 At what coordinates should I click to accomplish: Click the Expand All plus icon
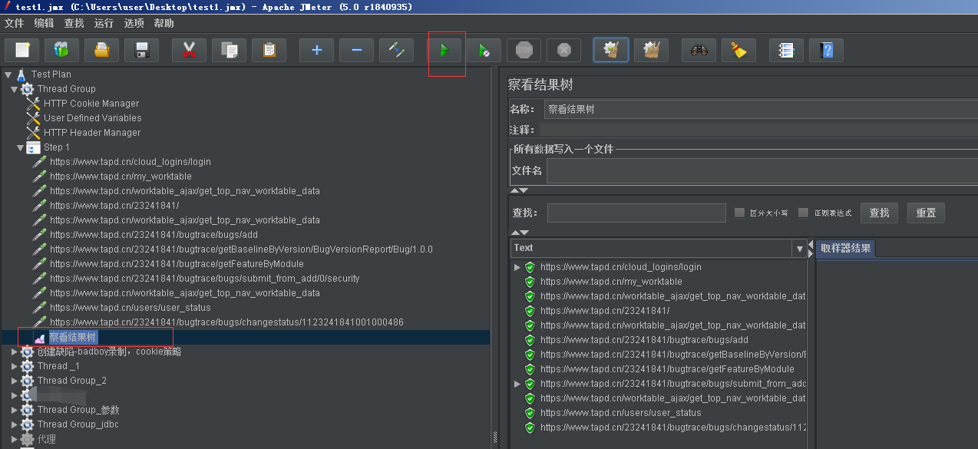click(316, 51)
